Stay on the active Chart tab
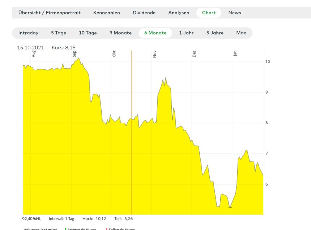311x230 pixels. coord(209,13)
